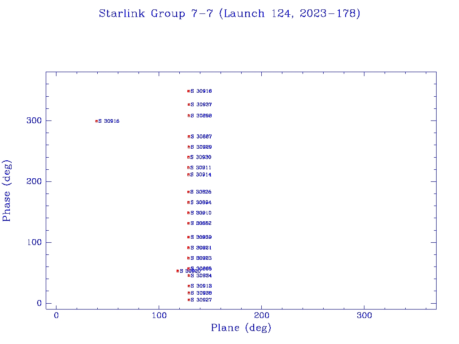The width and height of the screenshot is (459, 344).
Task: Select the S 30914 satellite label
Action: [201, 175]
